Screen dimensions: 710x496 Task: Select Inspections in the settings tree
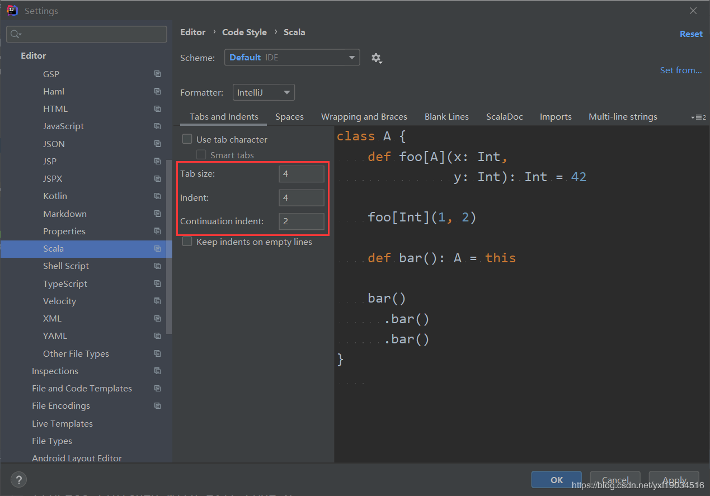(55, 371)
